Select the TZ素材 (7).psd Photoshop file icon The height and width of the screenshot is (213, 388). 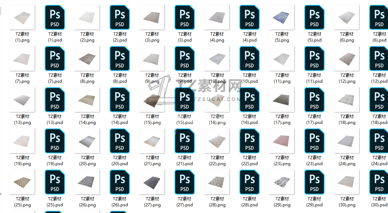coord(55,58)
